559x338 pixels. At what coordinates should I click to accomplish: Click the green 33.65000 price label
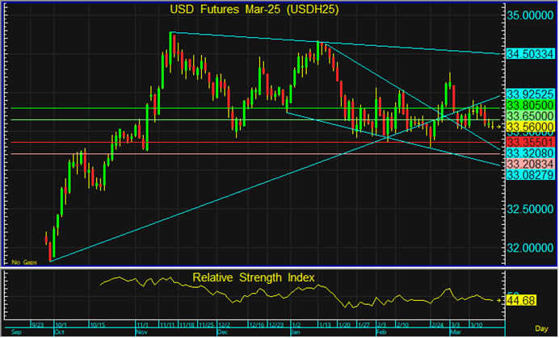pos(530,117)
